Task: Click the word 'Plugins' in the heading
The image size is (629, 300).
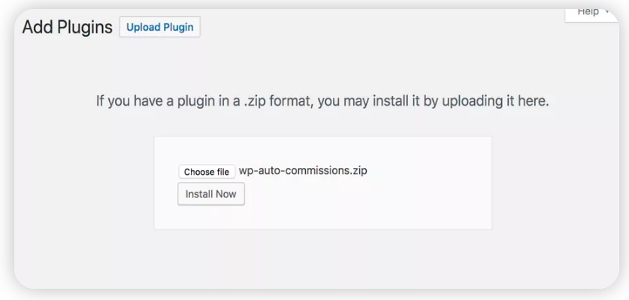Action: pyautogui.click(x=85, y=27)
